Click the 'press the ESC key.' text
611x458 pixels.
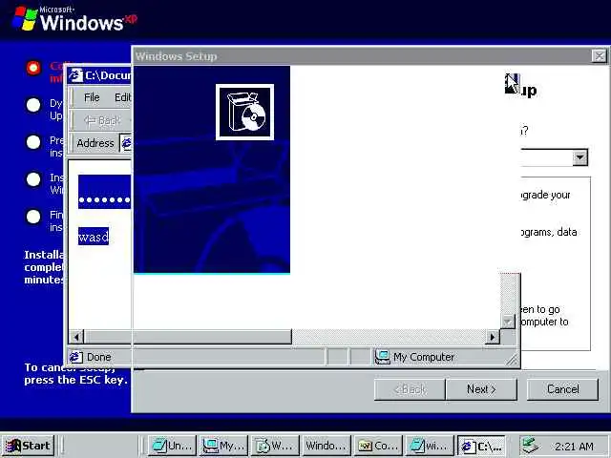[76, 380]
